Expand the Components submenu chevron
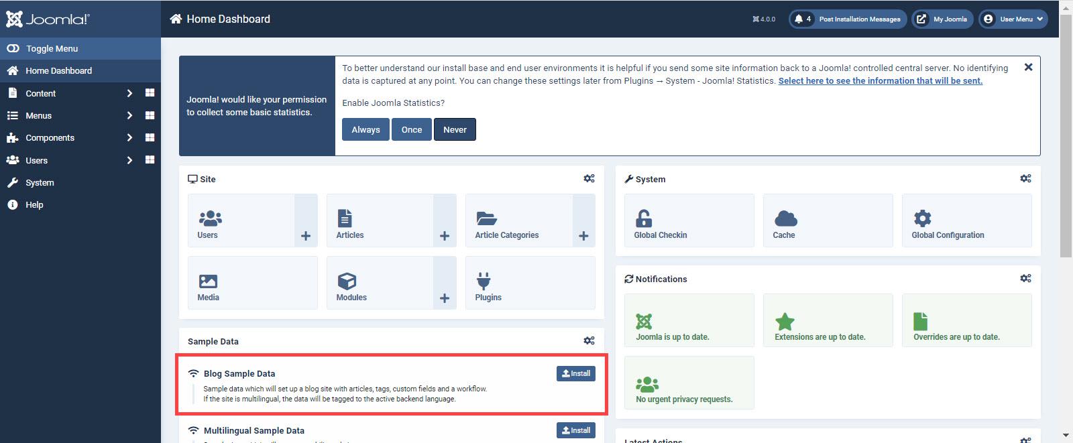 coord(129,137)
